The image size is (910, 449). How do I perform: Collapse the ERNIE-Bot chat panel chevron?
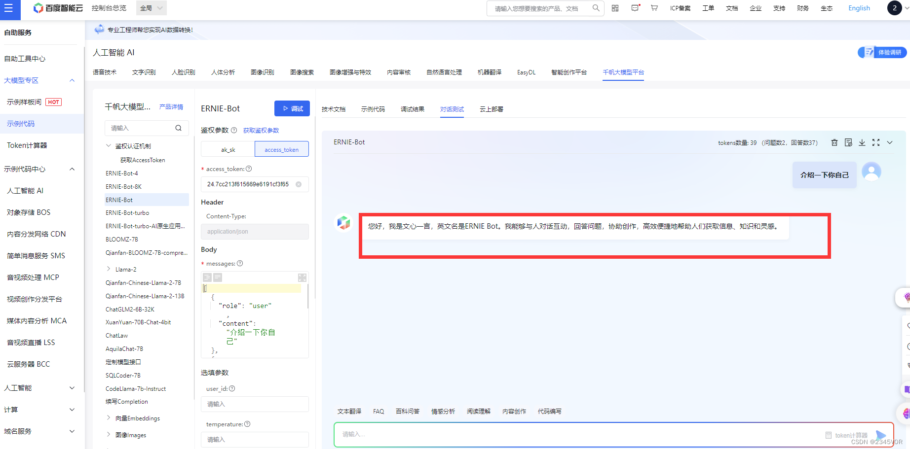(x=890, y=142)
